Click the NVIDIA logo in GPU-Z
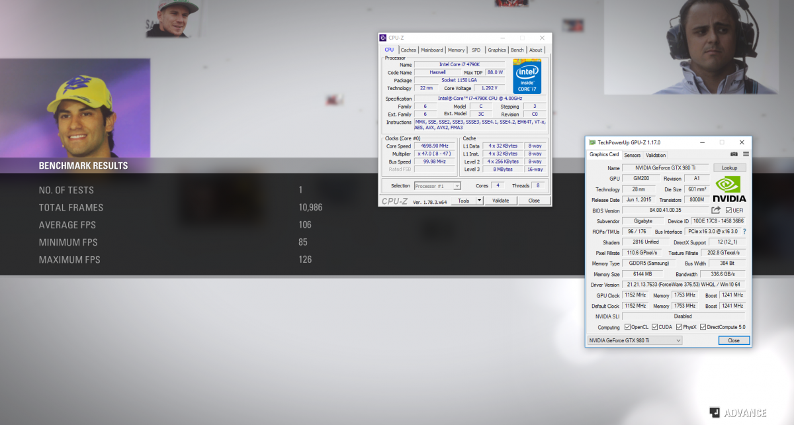794x425 pixels. pos(730,189)
